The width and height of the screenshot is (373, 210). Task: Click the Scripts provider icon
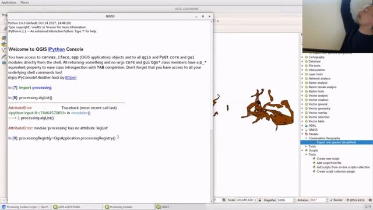(306, 150)
